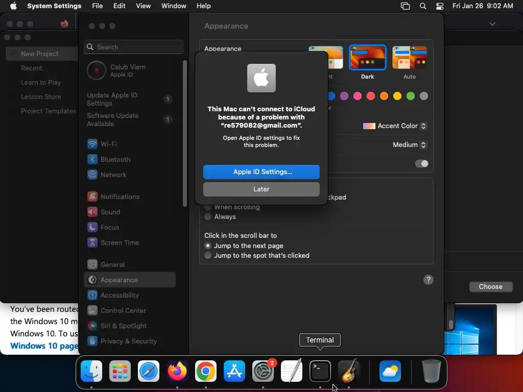Open the Medium sidebar icon size dropdown
Screen dimensions: 523x392
pos(410,144)
